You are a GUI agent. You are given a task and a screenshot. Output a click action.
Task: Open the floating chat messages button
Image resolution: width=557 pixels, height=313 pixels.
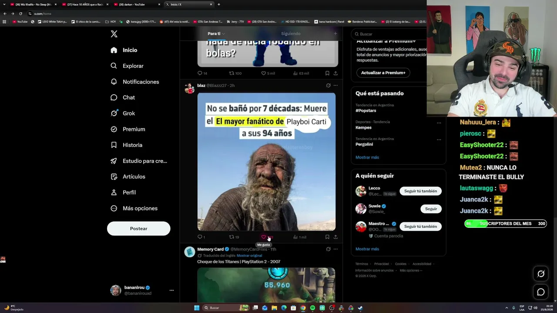pyautogui.click(x=541, y=292)
